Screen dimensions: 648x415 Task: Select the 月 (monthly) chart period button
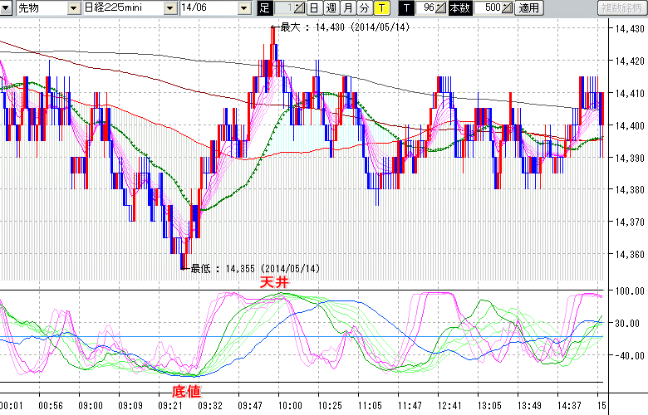click(346, 8)
